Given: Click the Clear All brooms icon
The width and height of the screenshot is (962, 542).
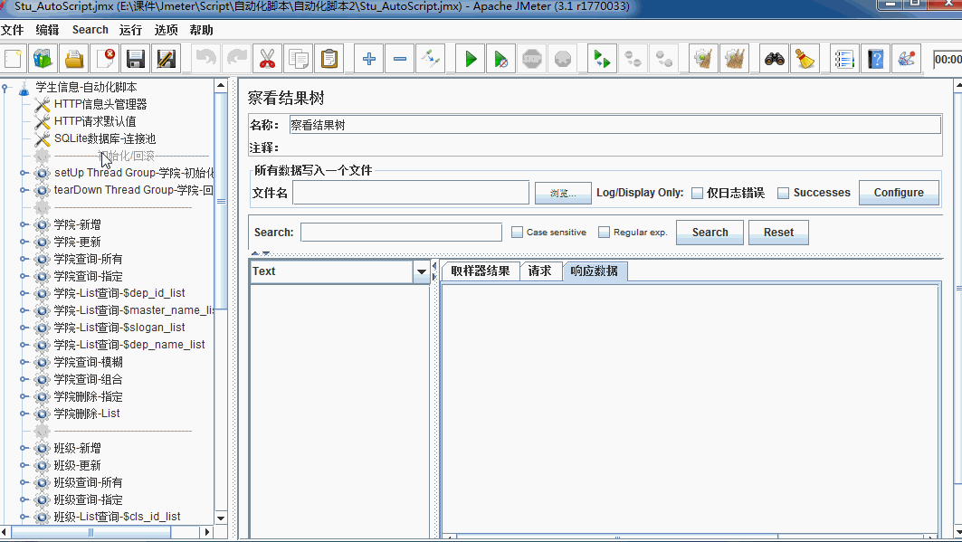Looking at the screenshot, I should tap(734, 59).
